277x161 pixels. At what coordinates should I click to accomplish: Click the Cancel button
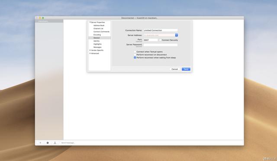[x=175, y=69]
